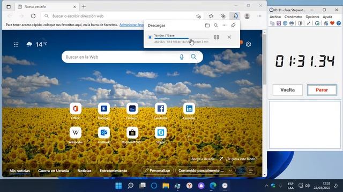The image size is (343, 192).
Task: Click the Downloads toolbar icon in Edge
Action: tap(235, 16)
